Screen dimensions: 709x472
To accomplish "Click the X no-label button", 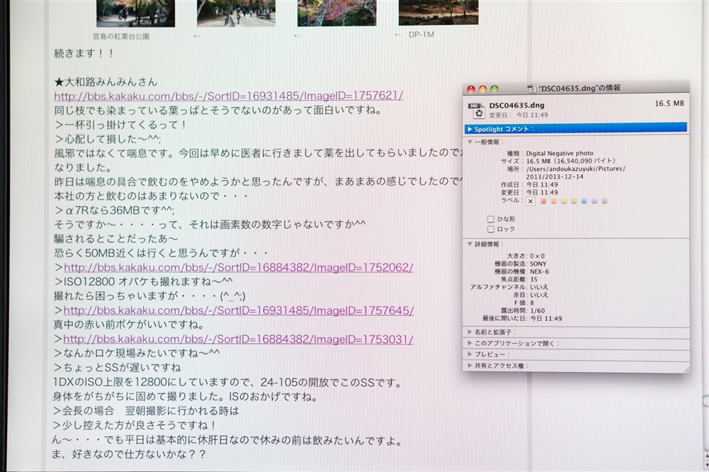I will tap(530, 201).
